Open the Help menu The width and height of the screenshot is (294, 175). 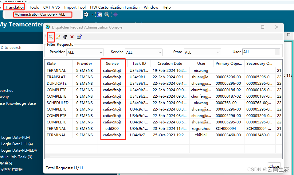[167, 7]
